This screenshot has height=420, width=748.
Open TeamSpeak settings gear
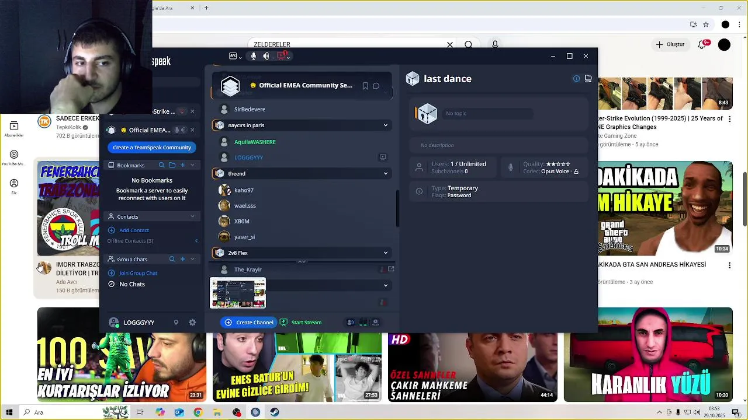pyautogui.click(x=192, y=323)
